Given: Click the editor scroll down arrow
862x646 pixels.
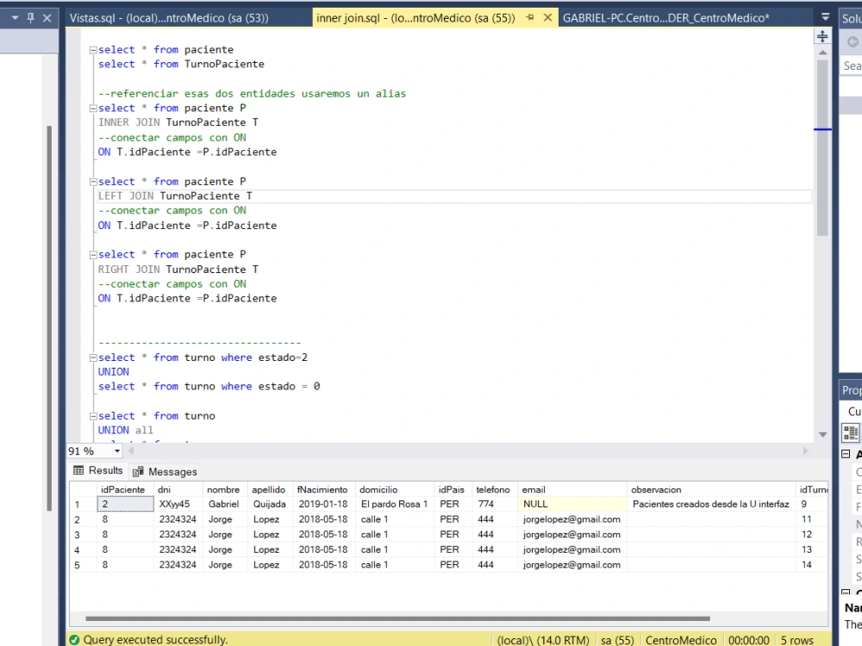Looking at the screenshot, I should [822, 434].
